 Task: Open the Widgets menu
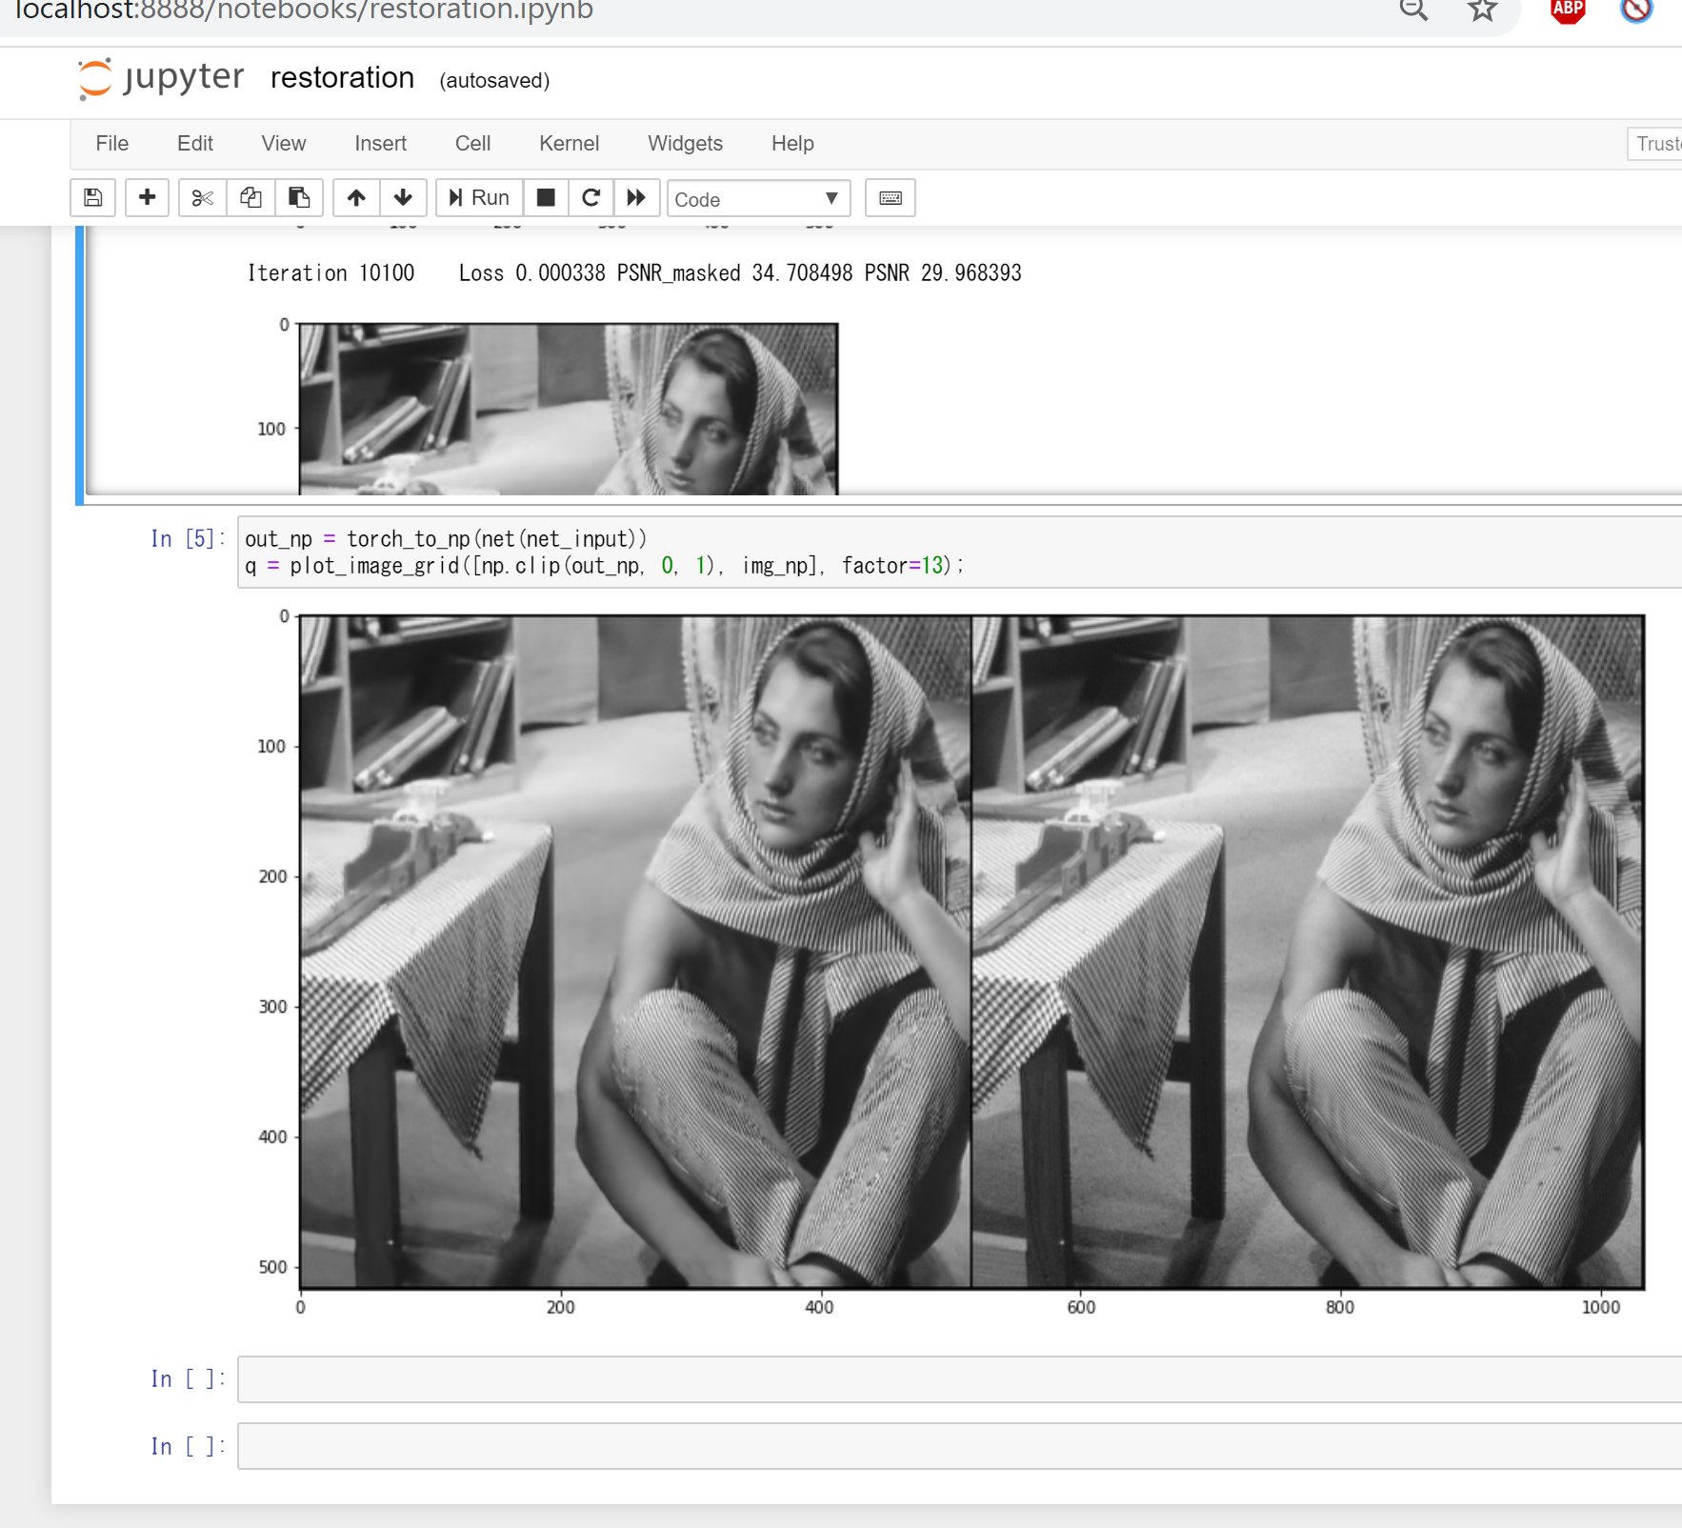pos(685,143)
